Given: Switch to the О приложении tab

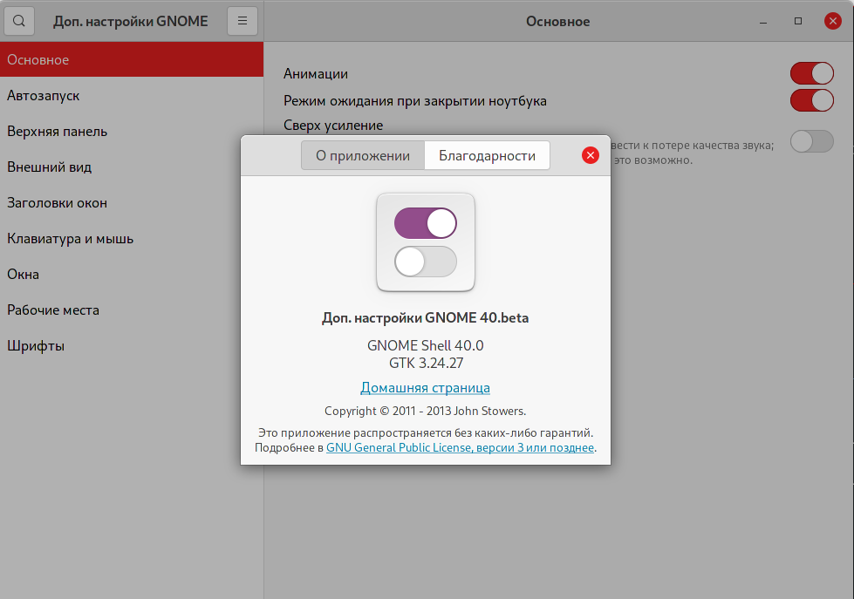Looking at the screenshot, I should click(x=363, y=156).
